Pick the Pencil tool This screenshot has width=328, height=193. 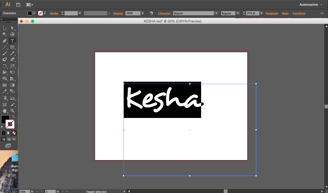click(12, 53)
